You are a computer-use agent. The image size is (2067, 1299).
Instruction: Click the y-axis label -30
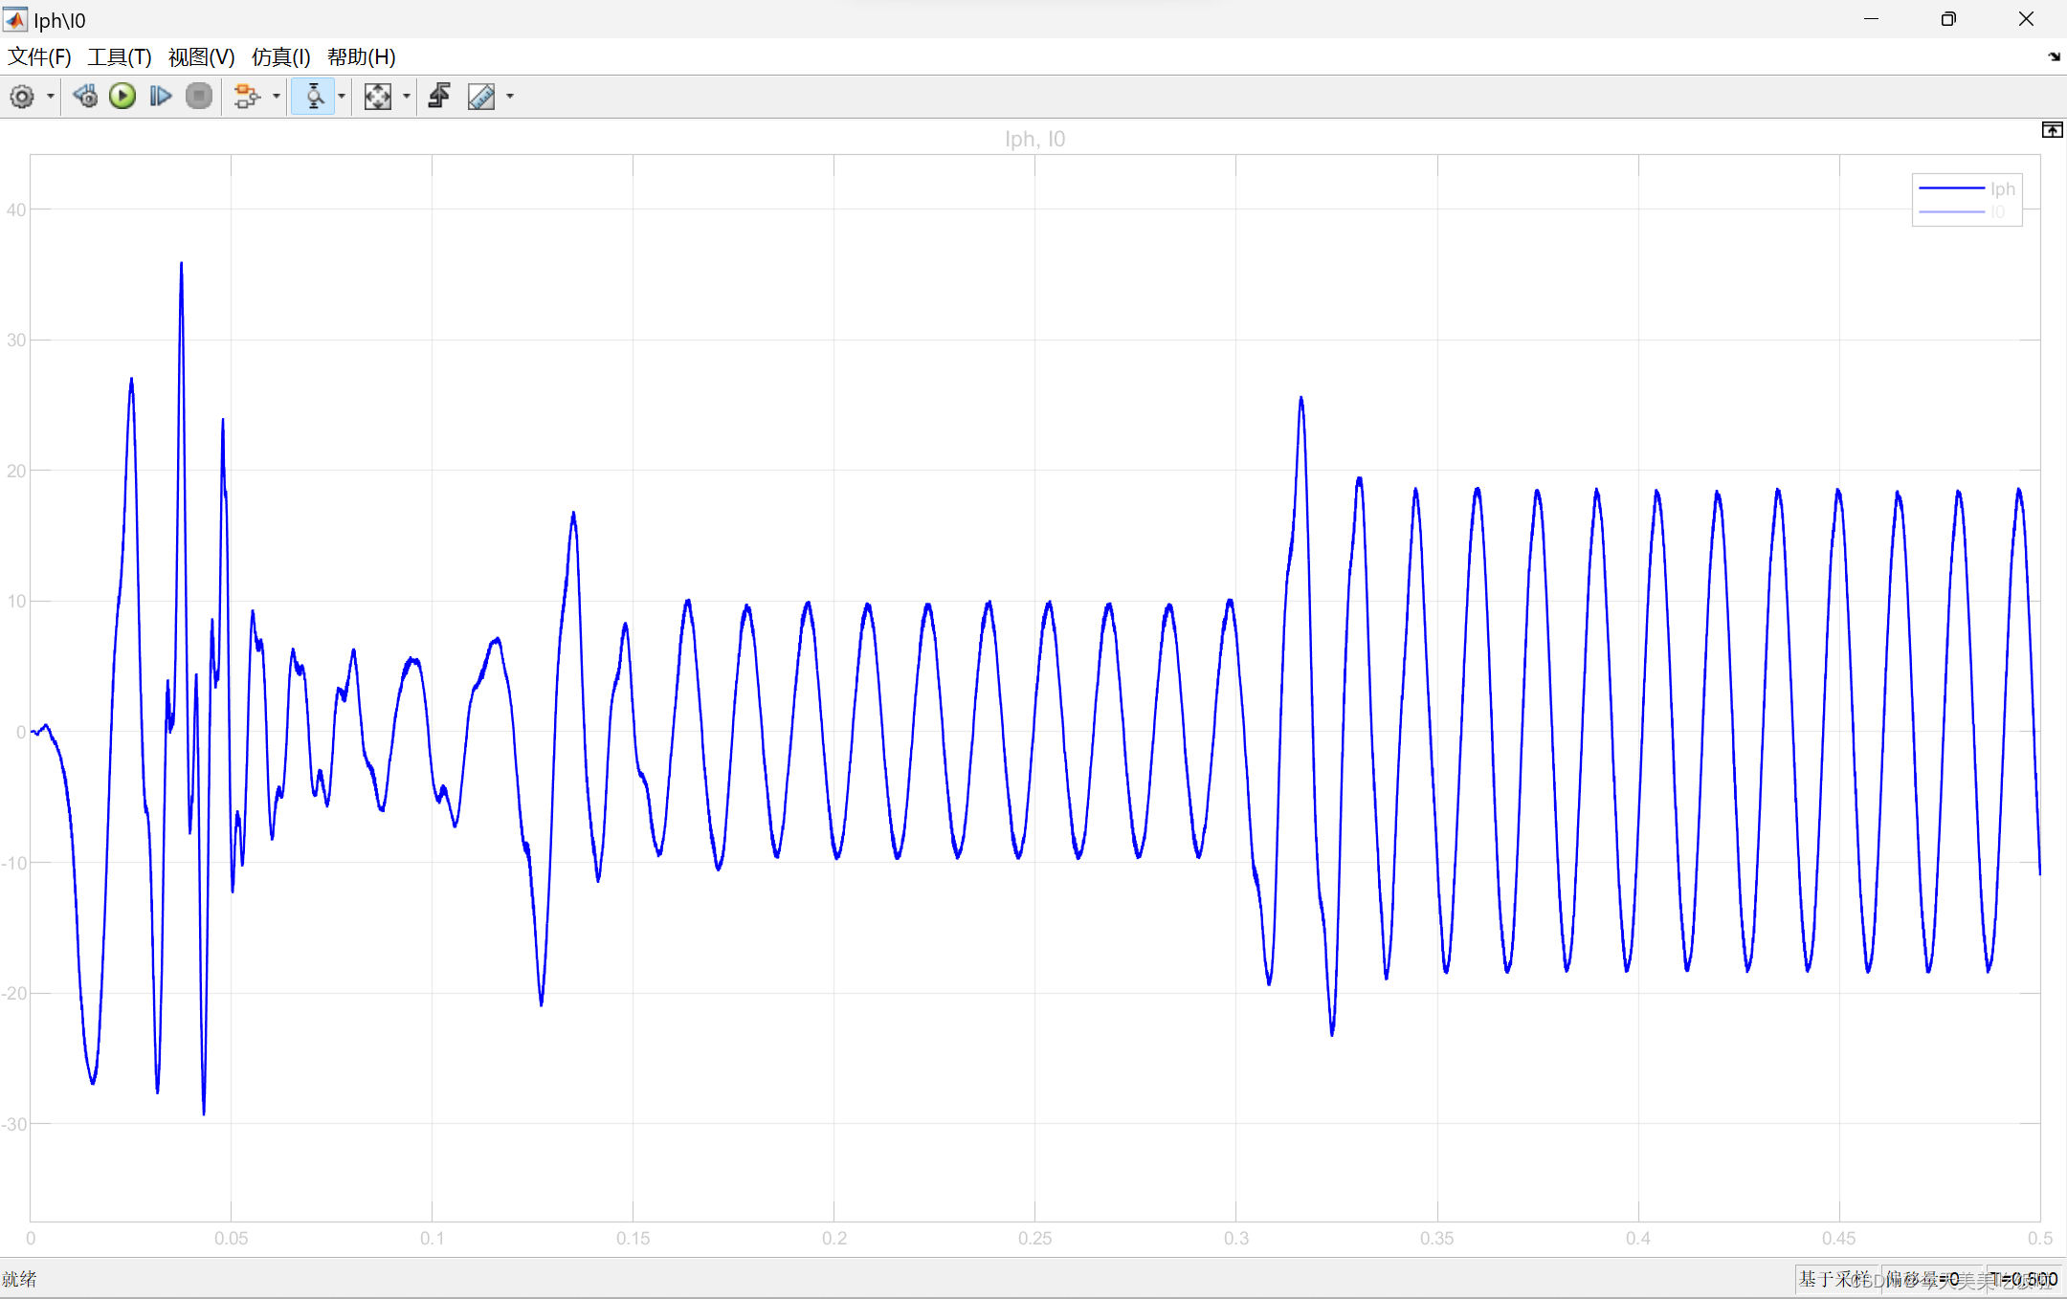coord(14,1124)
